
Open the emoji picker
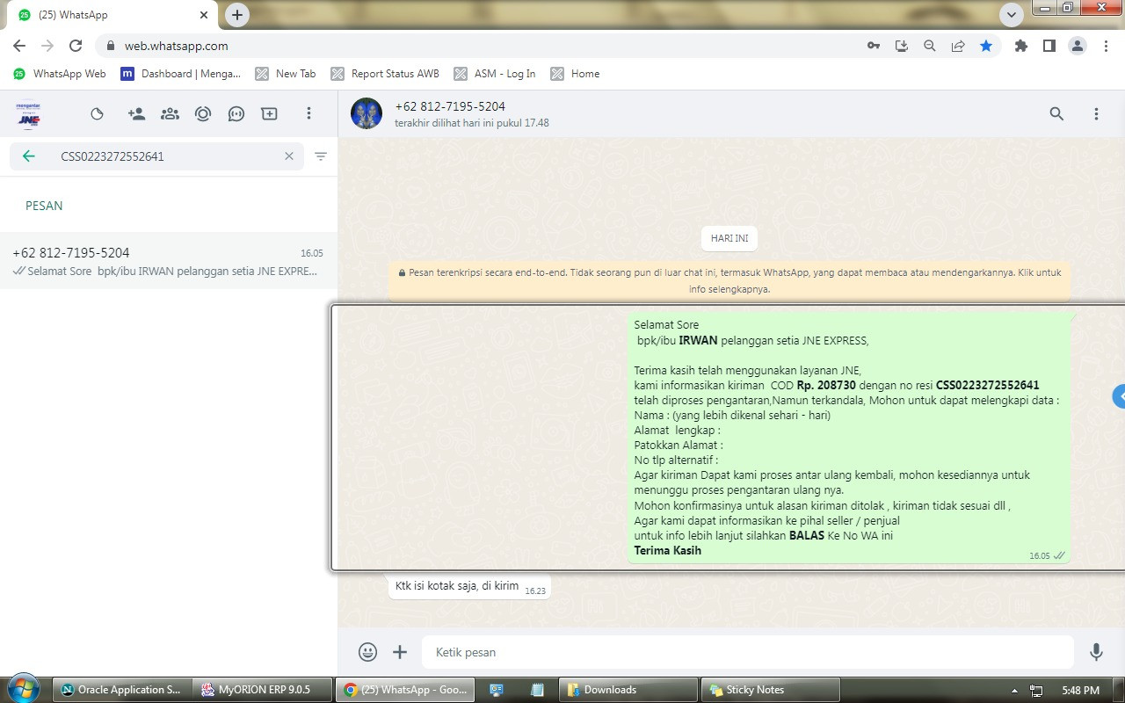click(x=368, y=652)
